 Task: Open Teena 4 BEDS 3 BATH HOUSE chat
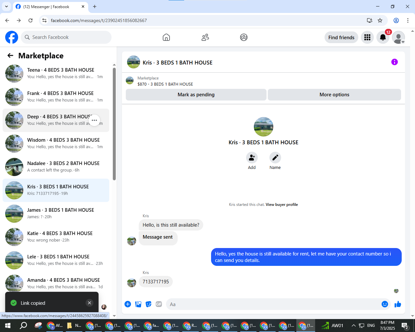[56, 74]
